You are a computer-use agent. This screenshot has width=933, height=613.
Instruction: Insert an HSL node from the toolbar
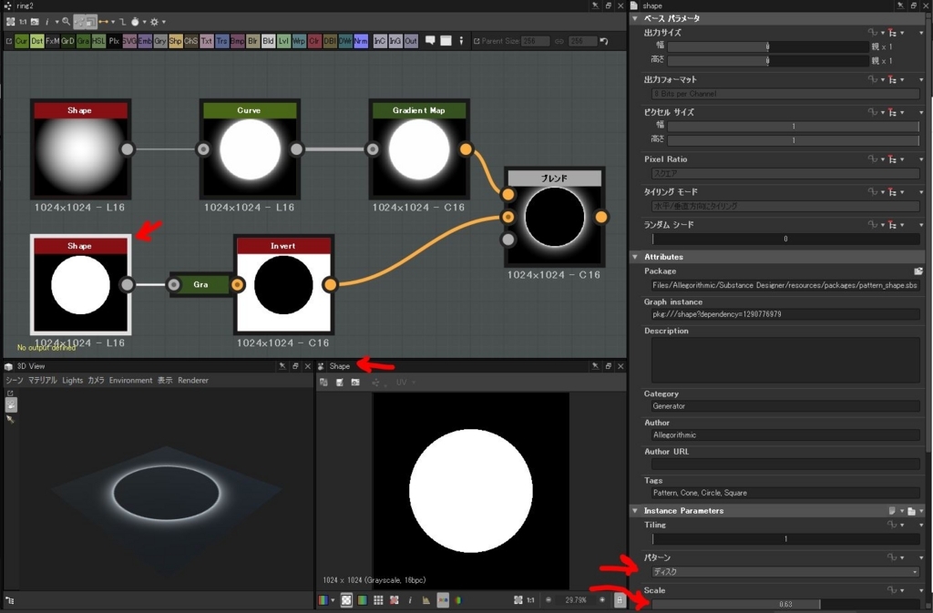pyautogui.click(x=98, y=41)
